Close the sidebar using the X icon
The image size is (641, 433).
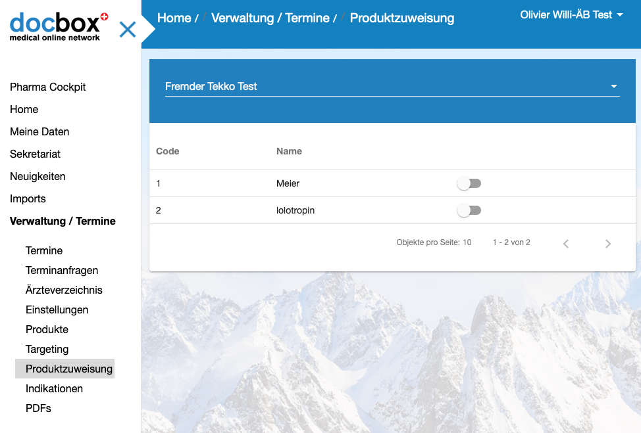(x=127, y=29)
